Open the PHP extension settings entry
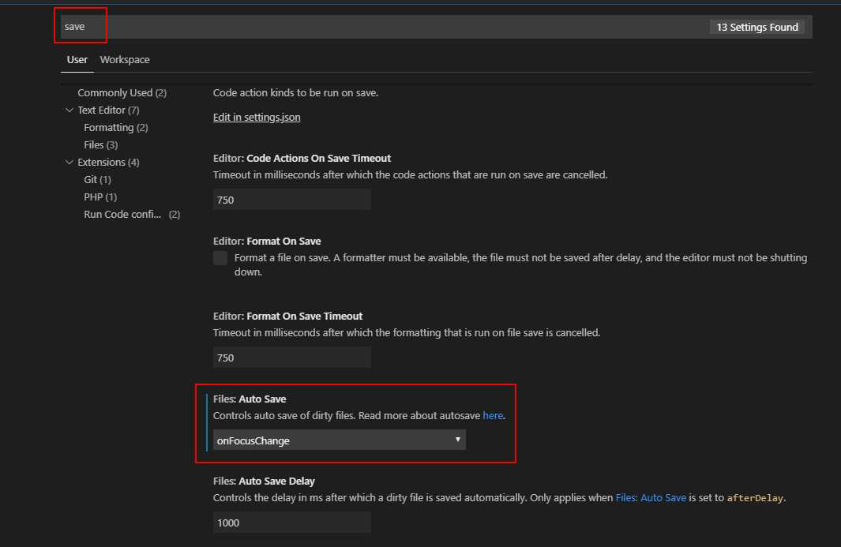The width and height of the screenshot is (841, 547). click(x=99, y=197)
